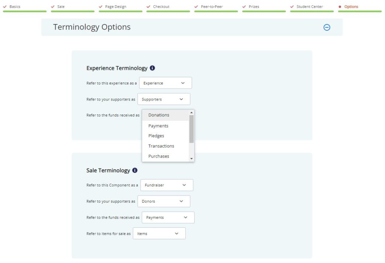Open the Fundraiser component dropdown
The height and width of the screenshot is (263, 385).
click(167, 185)
